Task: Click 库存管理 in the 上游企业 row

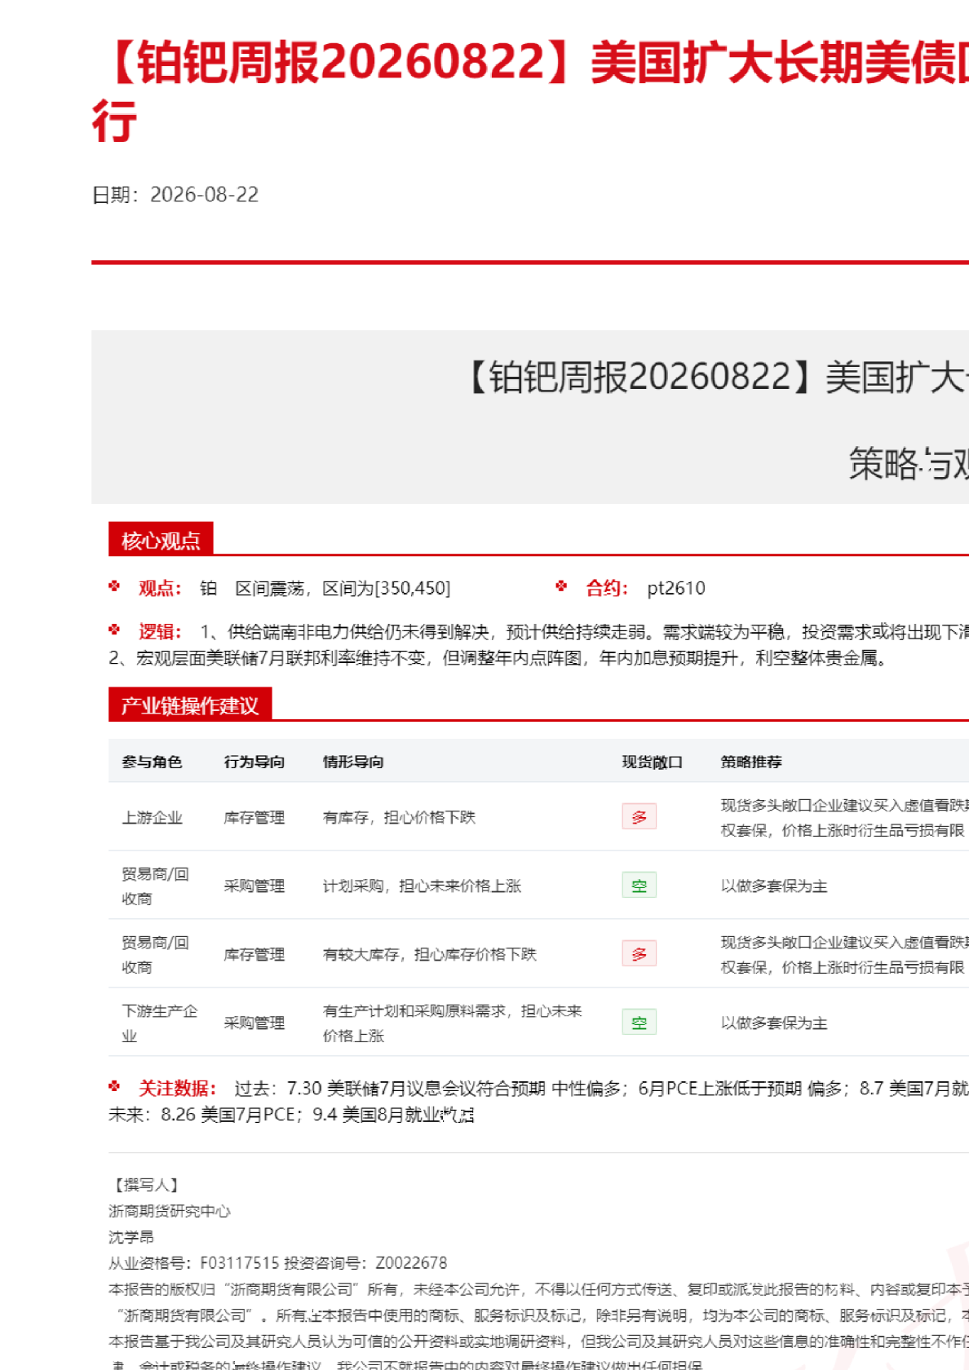Action: click(254, 817)
